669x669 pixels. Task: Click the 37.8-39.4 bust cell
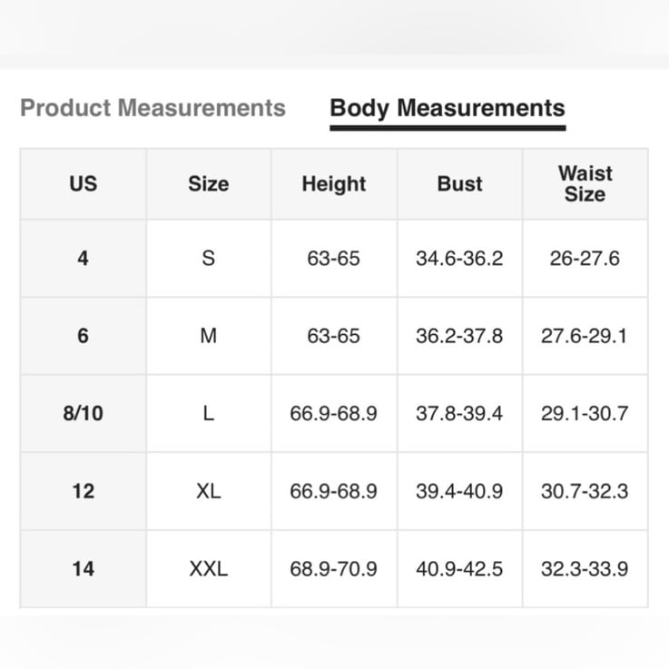pos(459,413)
